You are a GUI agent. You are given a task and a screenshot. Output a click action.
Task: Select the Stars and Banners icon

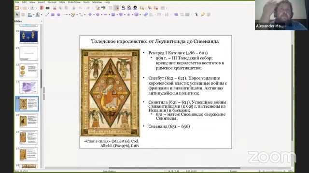click(128, 14)
